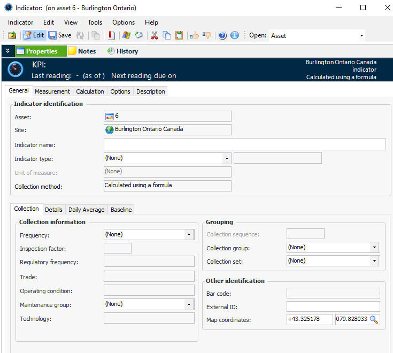Click the thumbs up icon

tap(195, 35)
